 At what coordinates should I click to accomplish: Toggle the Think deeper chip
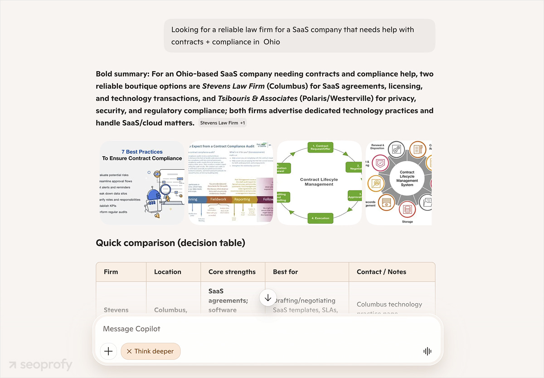[x=151, y=351]
